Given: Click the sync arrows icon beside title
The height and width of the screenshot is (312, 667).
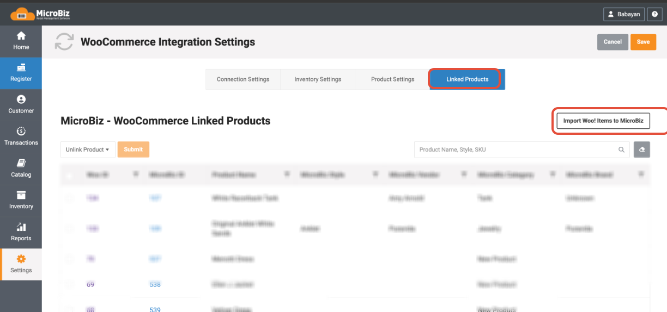Looking at the screenshot, I should (x=64, y=42).
